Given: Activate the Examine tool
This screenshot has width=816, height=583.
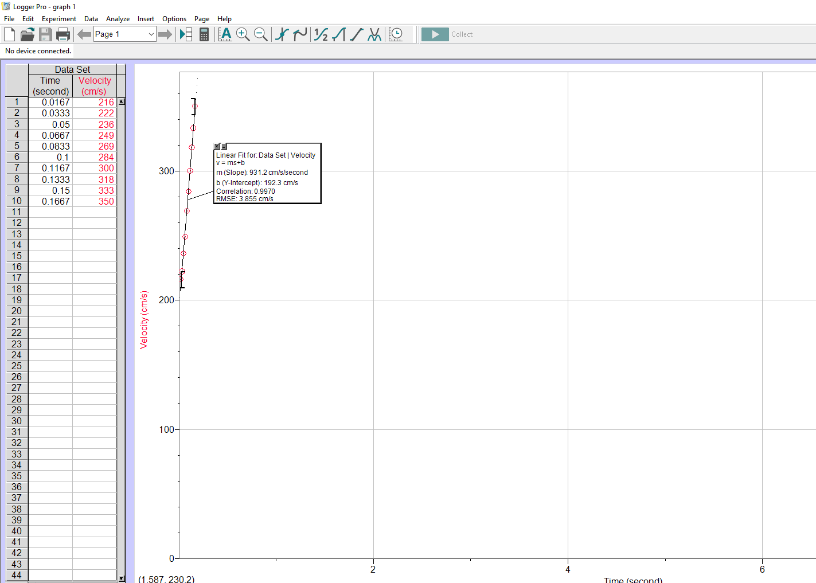Looking at the screenshot, I should [x=281, y=34].
